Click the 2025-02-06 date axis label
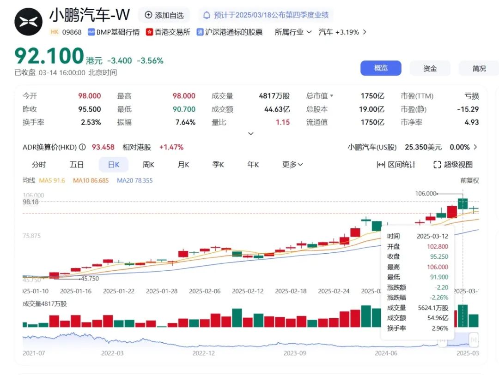Image resolution: width=499 pixels, height=375 pixels. (205, 291)
